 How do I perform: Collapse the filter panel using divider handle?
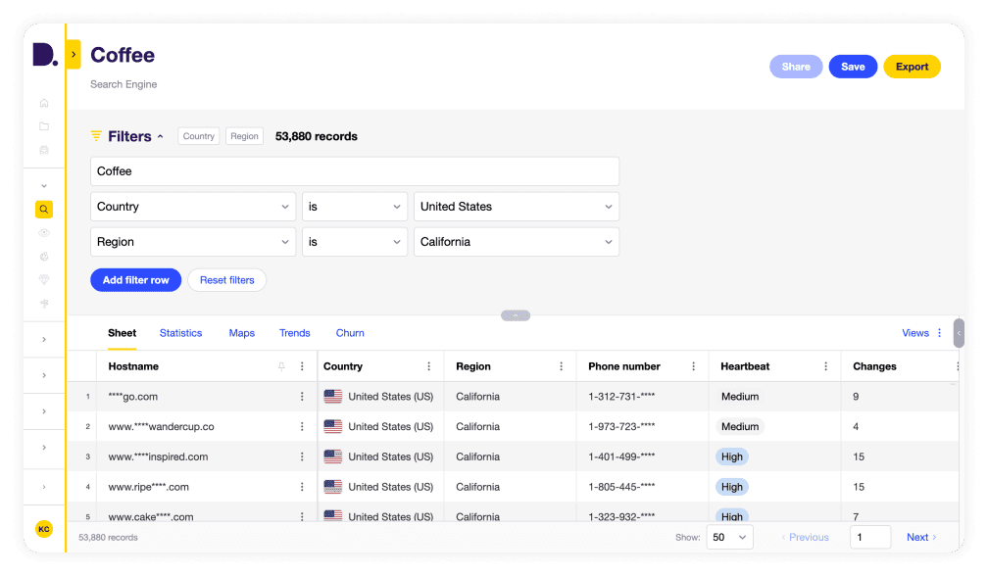pos(516,315)
